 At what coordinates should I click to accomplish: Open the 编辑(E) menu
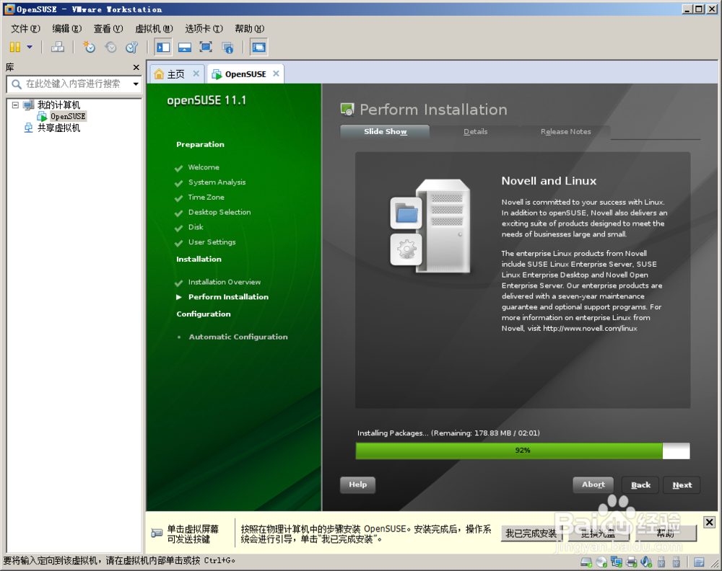click(66, 29)
